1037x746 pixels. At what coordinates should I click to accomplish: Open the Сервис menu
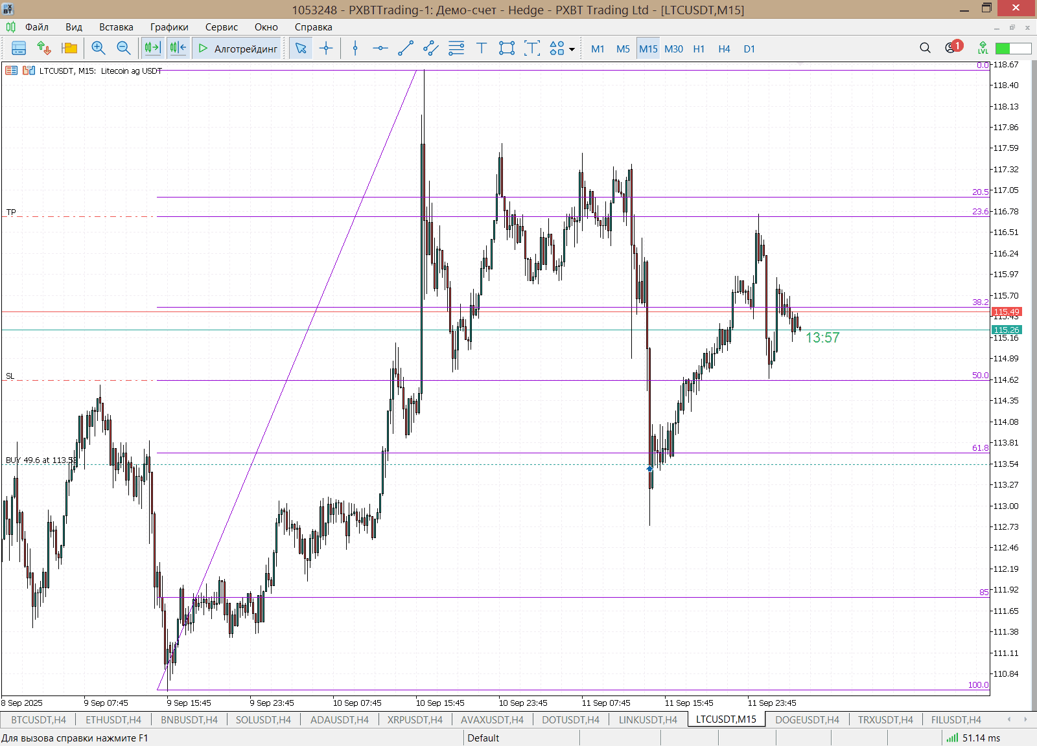click(x=221, y=27)
